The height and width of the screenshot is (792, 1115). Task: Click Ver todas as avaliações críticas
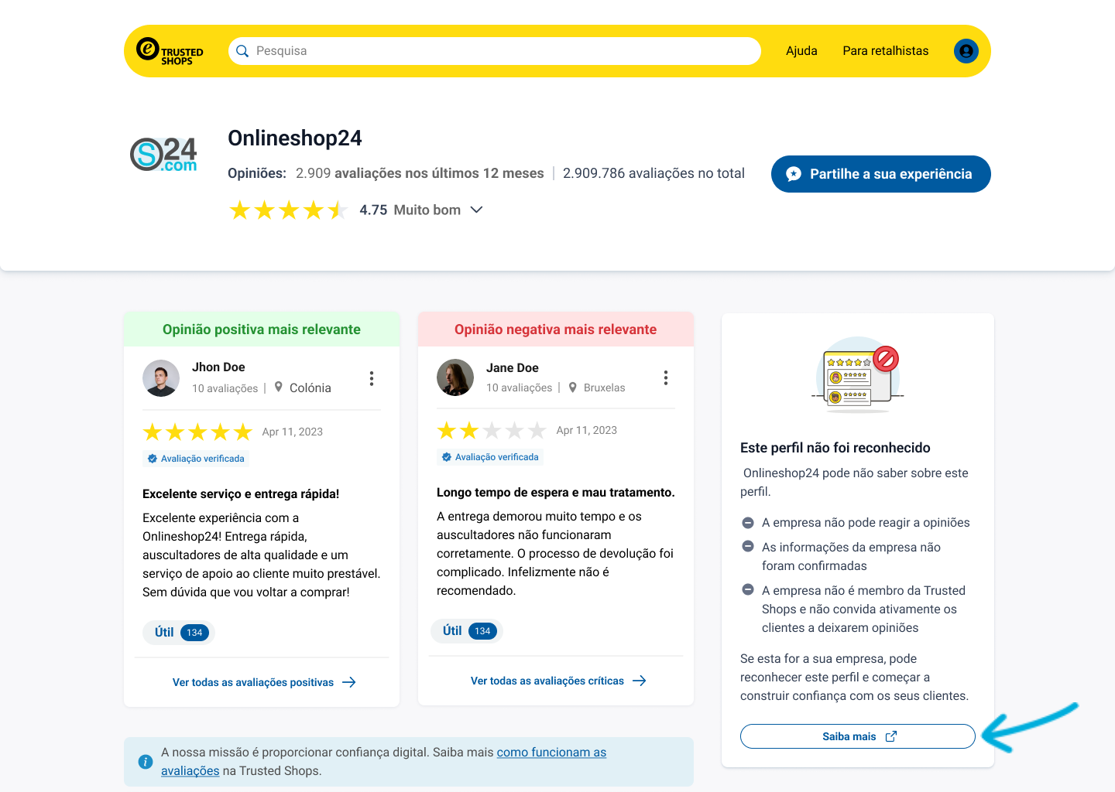(x=547, y=681)
